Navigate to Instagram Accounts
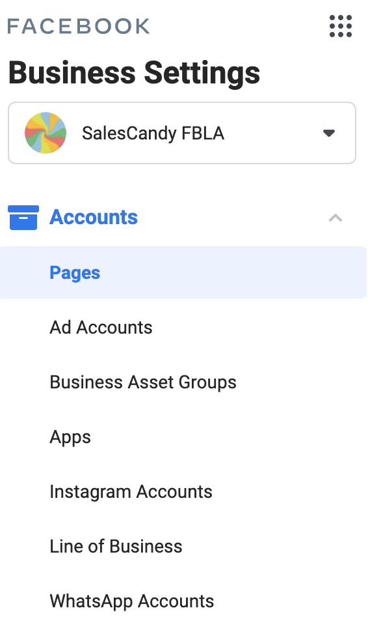The height and width of the screenshot is (636, 368). 131,492
